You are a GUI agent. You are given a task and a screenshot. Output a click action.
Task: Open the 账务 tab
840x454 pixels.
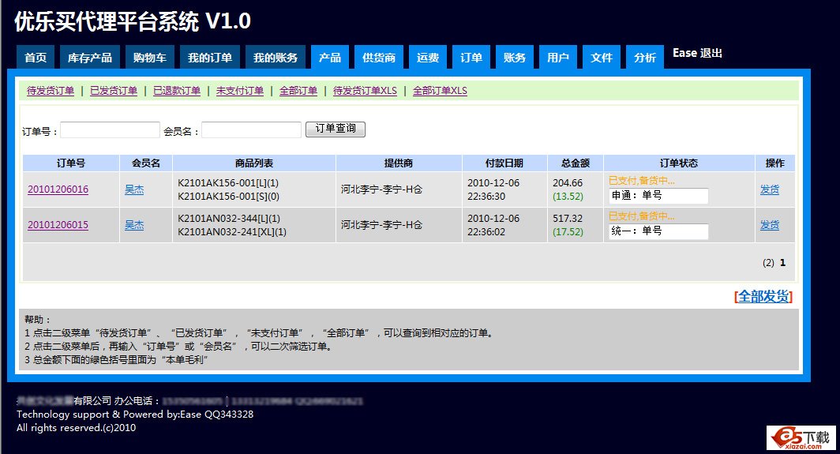[515, 58]
